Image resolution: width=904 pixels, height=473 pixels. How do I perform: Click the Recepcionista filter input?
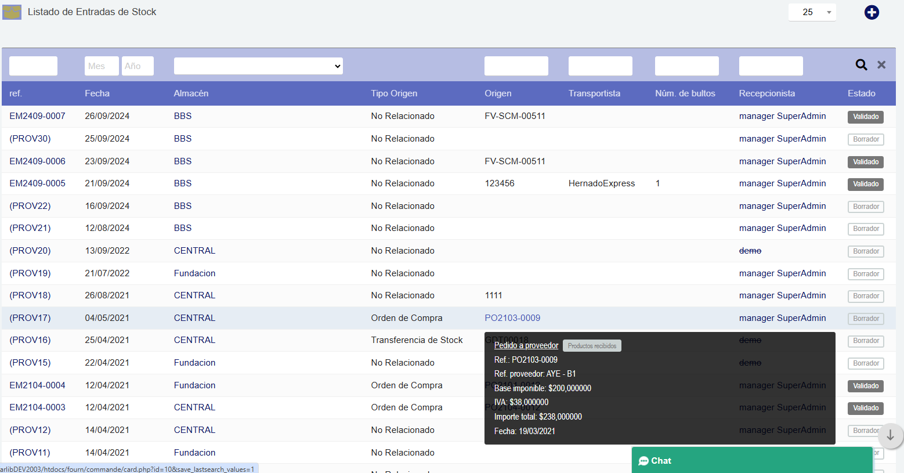pyautogui.click(x=771, y=66)
